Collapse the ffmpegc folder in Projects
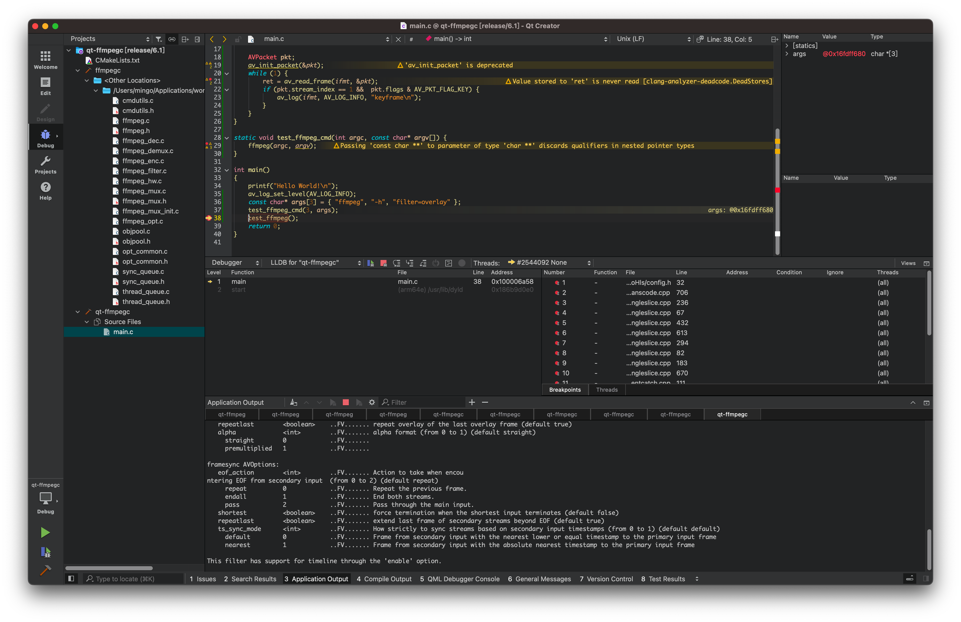The image size is (961, 622). coord(77,70)
